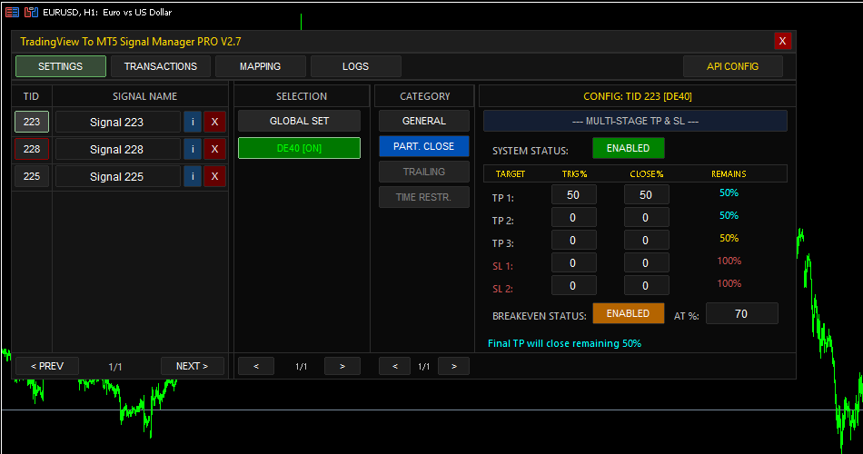
Task: Edit TP 3 trigger percent field
Action: [x=573, y=240]
